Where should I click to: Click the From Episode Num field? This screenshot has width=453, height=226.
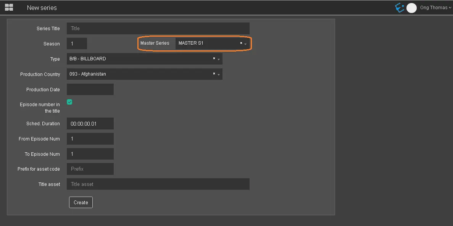tap(90, 139)
